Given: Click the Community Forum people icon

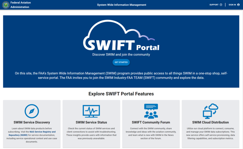Looking at the screenshot, I should [x=151, y=111].
